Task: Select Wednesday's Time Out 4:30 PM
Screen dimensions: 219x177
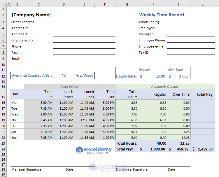Action: click(105, 114)
